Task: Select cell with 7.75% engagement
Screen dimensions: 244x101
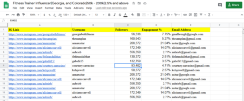Action: tap(156, 34)
